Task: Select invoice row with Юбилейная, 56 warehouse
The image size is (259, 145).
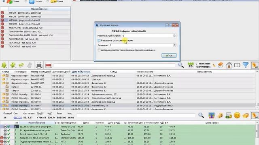Action: 128,106
